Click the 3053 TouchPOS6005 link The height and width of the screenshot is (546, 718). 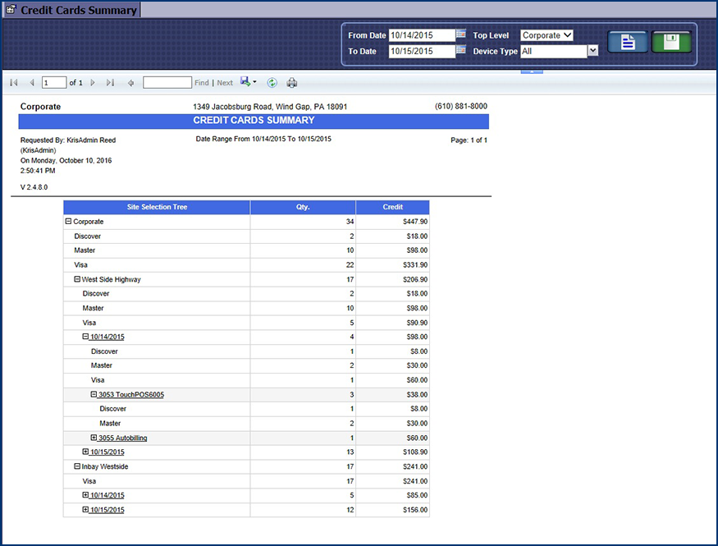[x=130, y=395]
